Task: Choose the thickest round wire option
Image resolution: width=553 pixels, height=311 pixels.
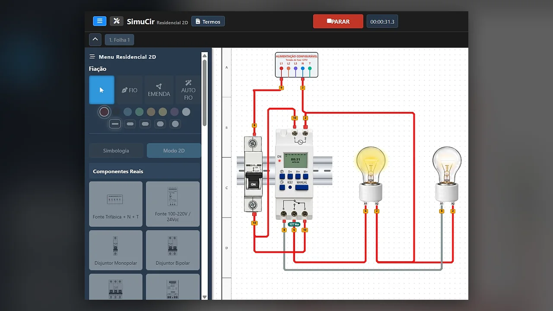Action: coord(175,124)
